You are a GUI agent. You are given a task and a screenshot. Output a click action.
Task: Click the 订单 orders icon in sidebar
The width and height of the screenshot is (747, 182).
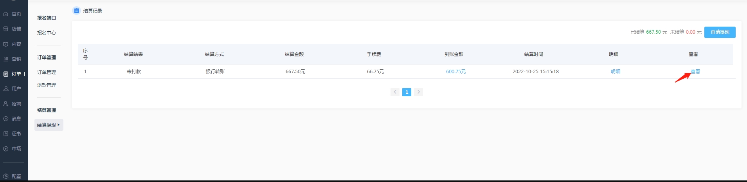pos(6,74)
